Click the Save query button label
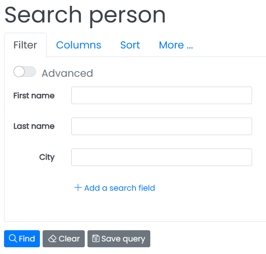 pos(123,239)
